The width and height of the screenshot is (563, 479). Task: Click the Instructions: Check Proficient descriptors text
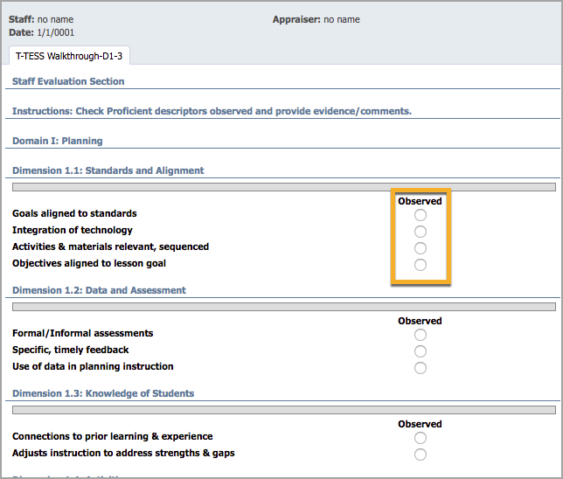tap(212, 111)
